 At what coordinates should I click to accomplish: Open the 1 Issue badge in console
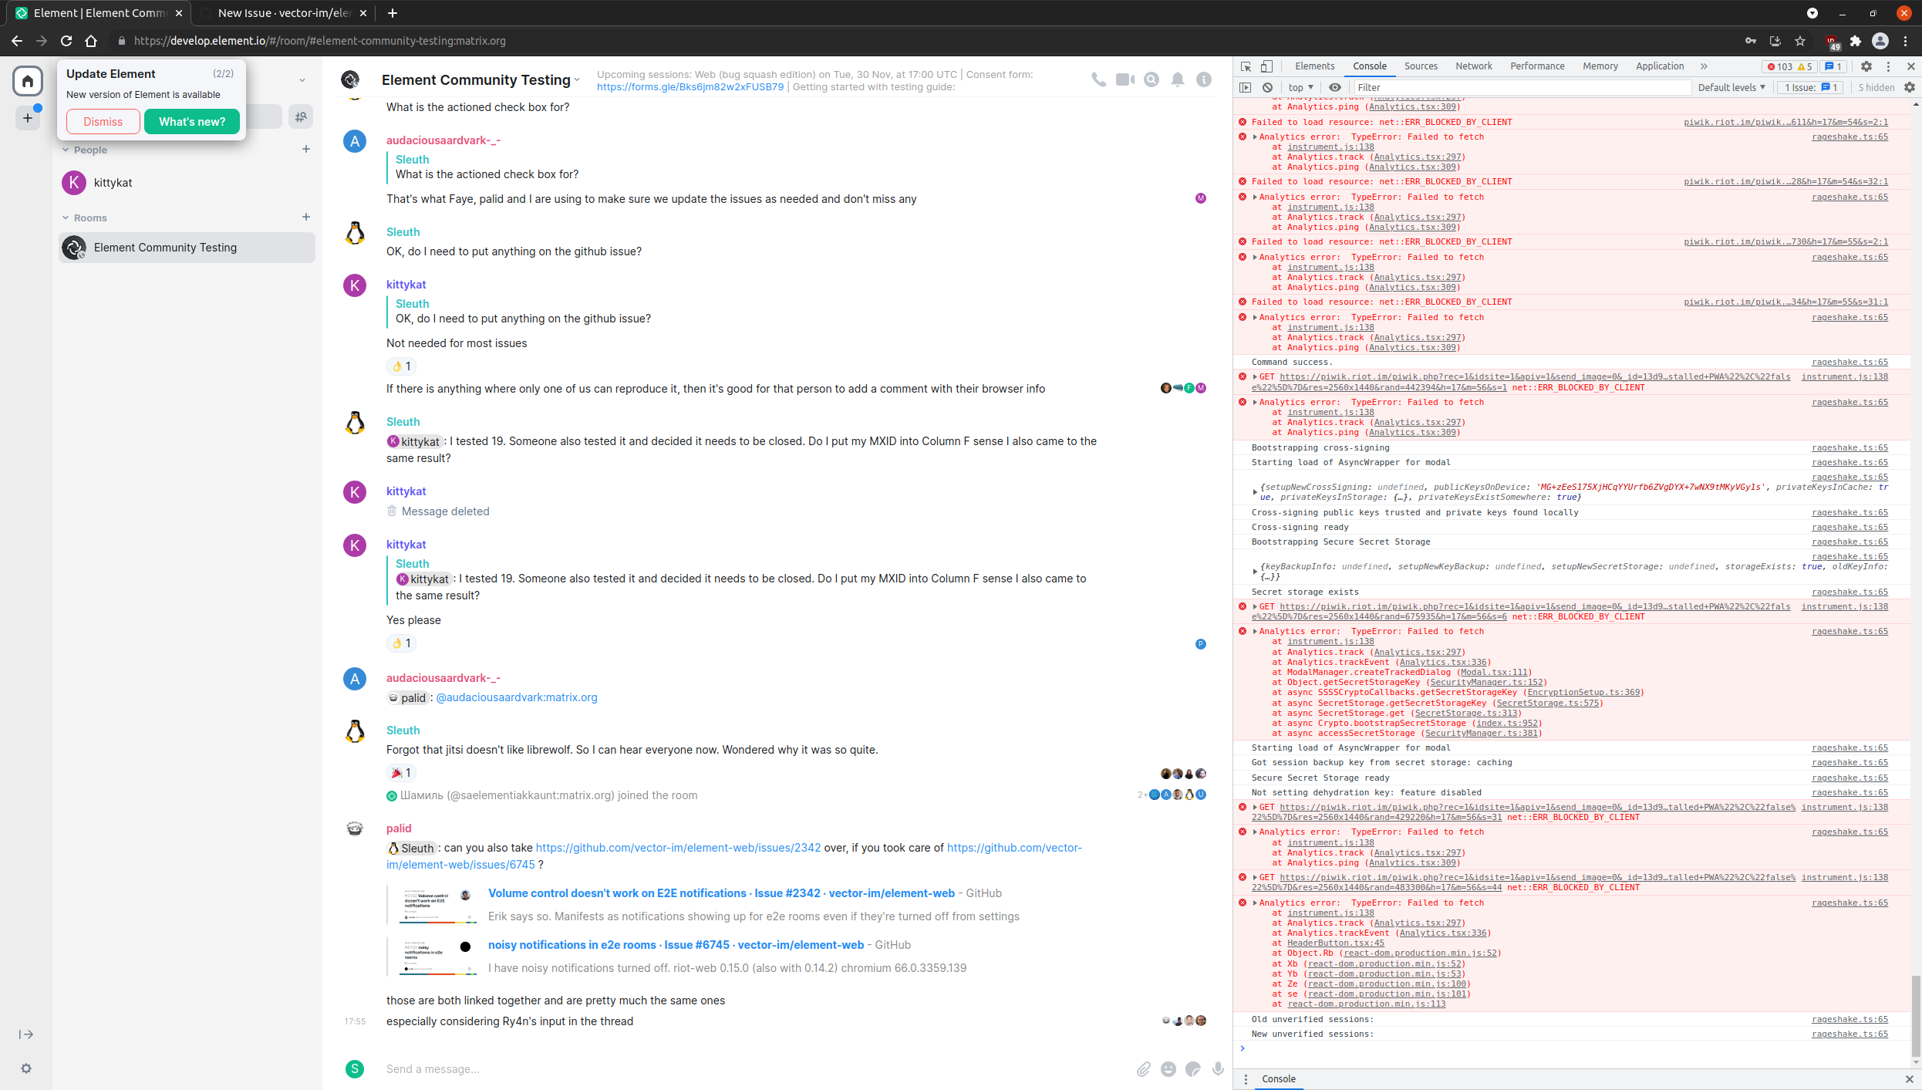point(1812,87)
